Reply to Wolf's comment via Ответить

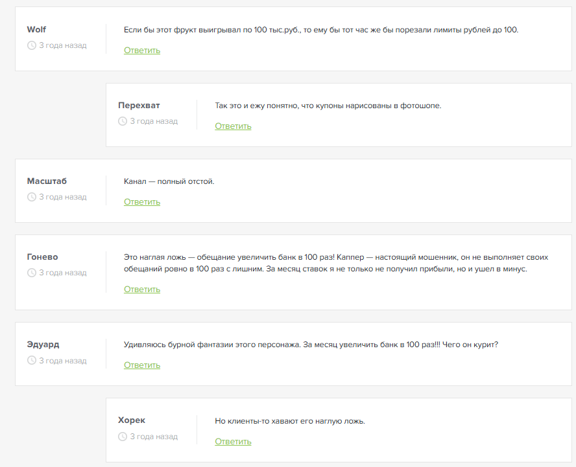(x=142, y=51)
